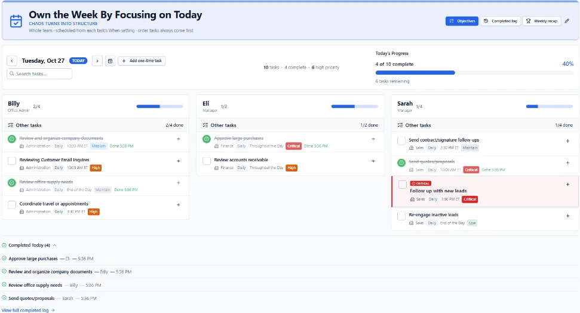
Task: Click Review and organize company documents in completed list
Action: coord(50,272)
